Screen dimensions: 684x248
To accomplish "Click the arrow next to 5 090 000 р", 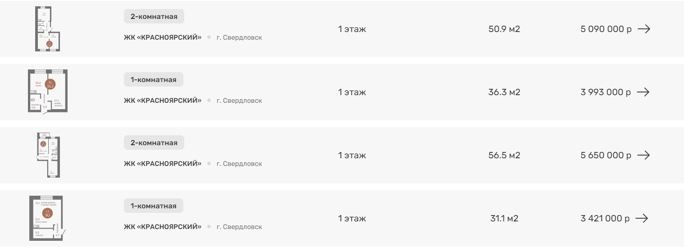I will [x=643, y=29].
